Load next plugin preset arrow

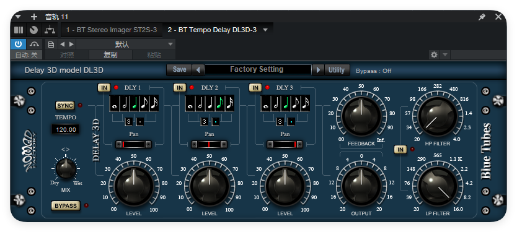click(318, 70)
